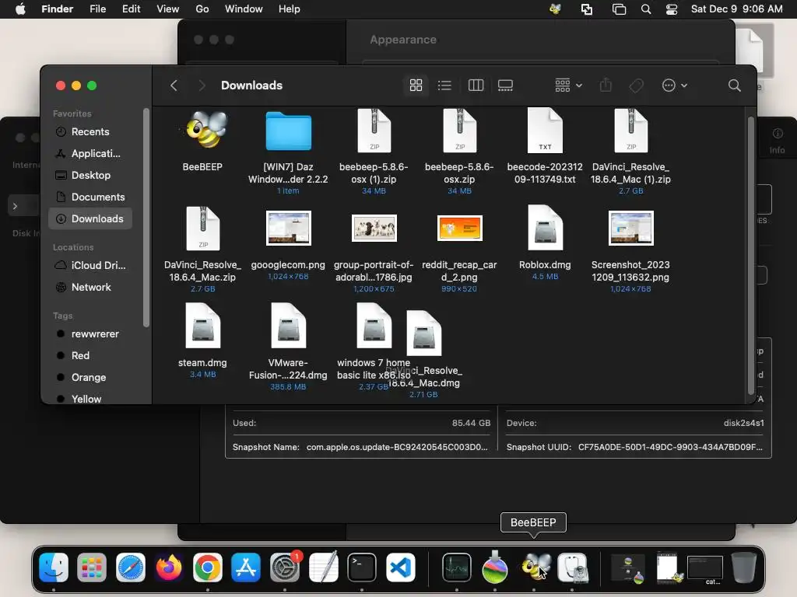Select beecode-20231209-113749.txt file
Screen dimensions: 797x597
click(545, 131)
